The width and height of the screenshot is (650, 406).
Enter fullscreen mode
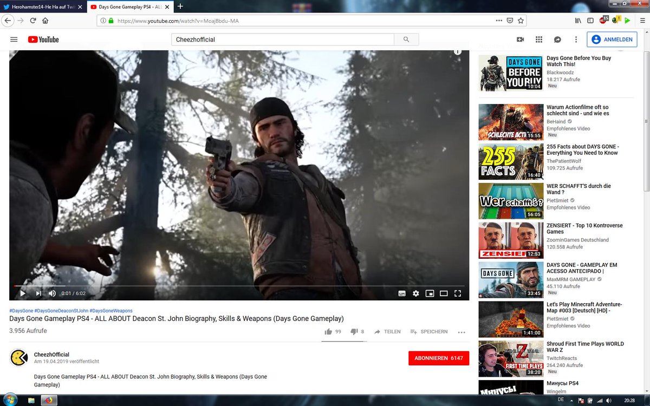click(458, 293)
